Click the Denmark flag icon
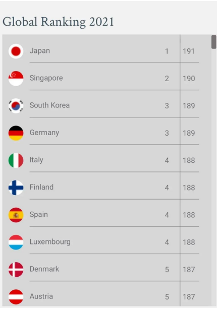 pyautogui.click(x=16, y=270)
